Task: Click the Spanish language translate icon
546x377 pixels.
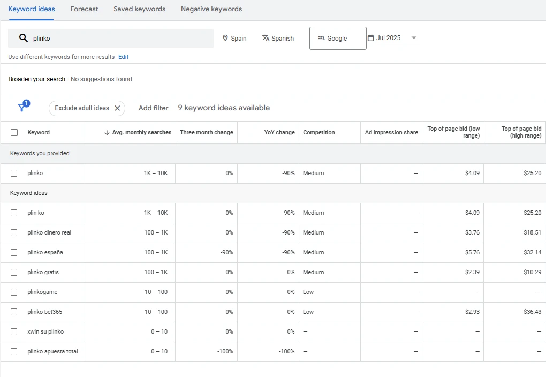Action: (x=266, y=38)
